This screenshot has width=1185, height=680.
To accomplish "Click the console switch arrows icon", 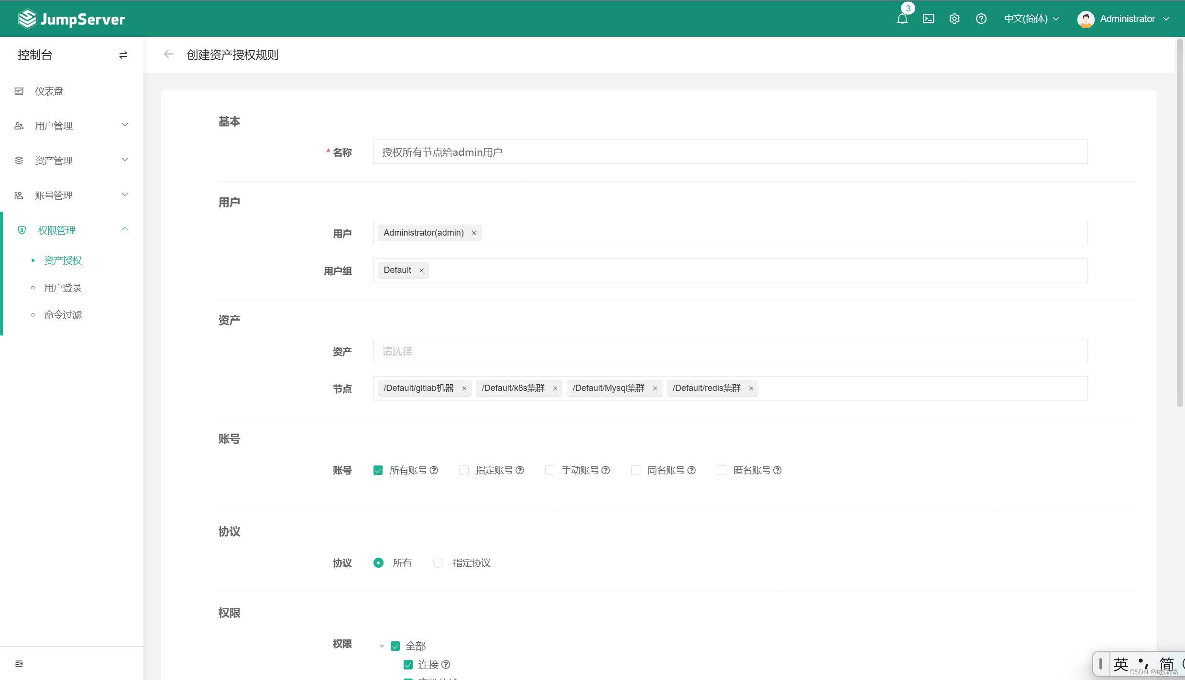I will [x=123, y=55].
